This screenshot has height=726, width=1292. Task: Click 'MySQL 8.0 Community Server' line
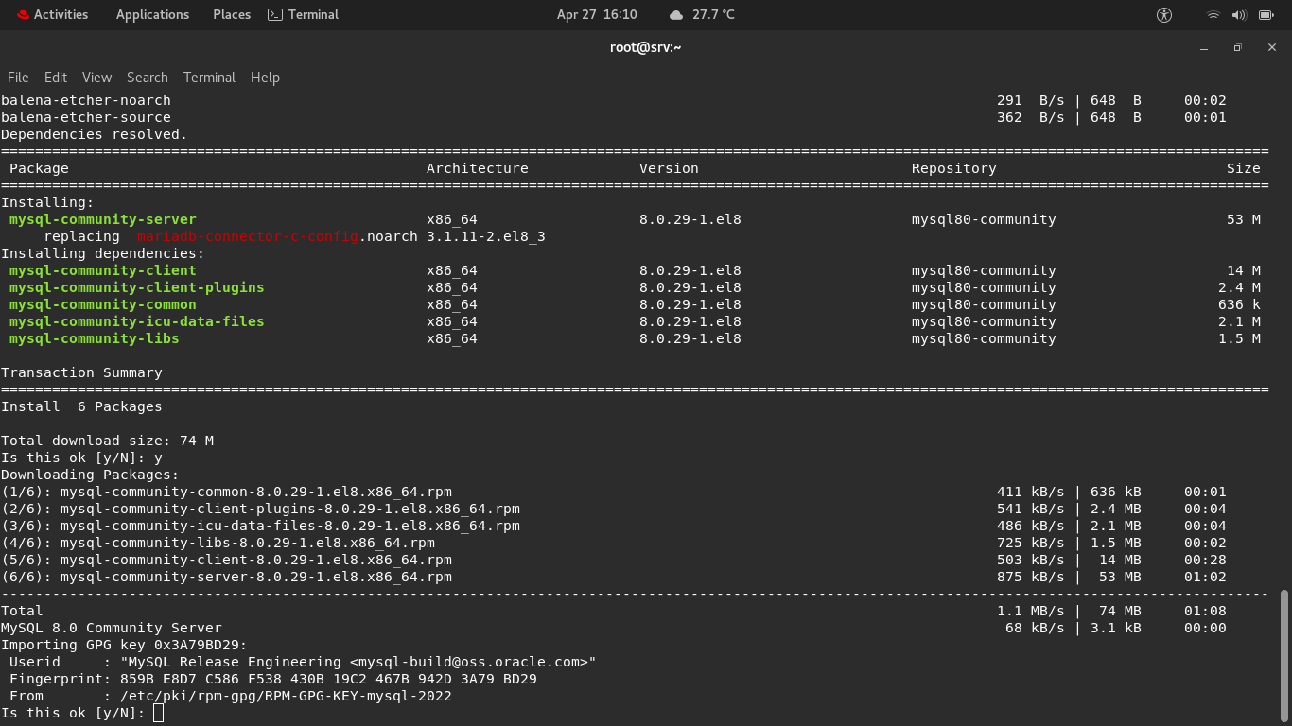pos(112,628)
